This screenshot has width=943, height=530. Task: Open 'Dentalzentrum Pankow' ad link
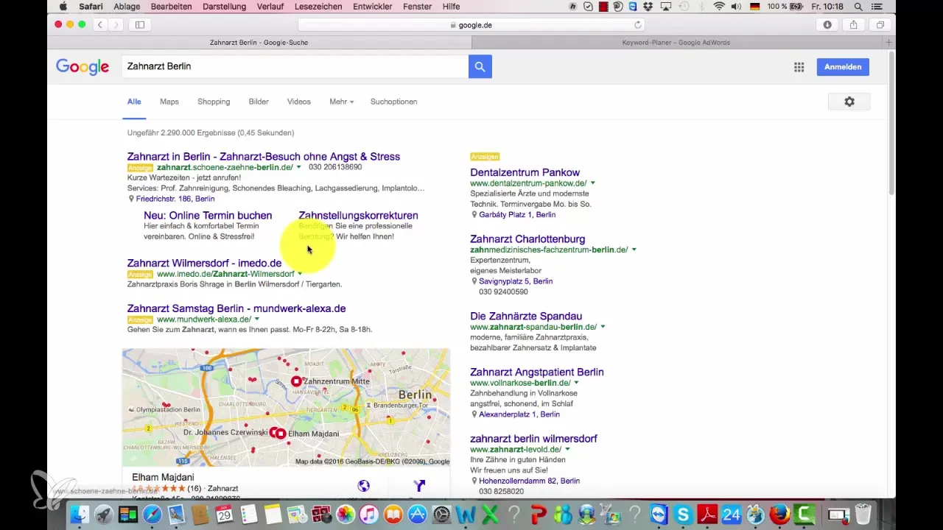(525, 172)
